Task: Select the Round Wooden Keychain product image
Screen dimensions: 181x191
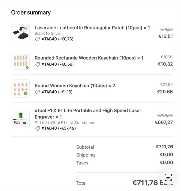Action: (21, 88)
